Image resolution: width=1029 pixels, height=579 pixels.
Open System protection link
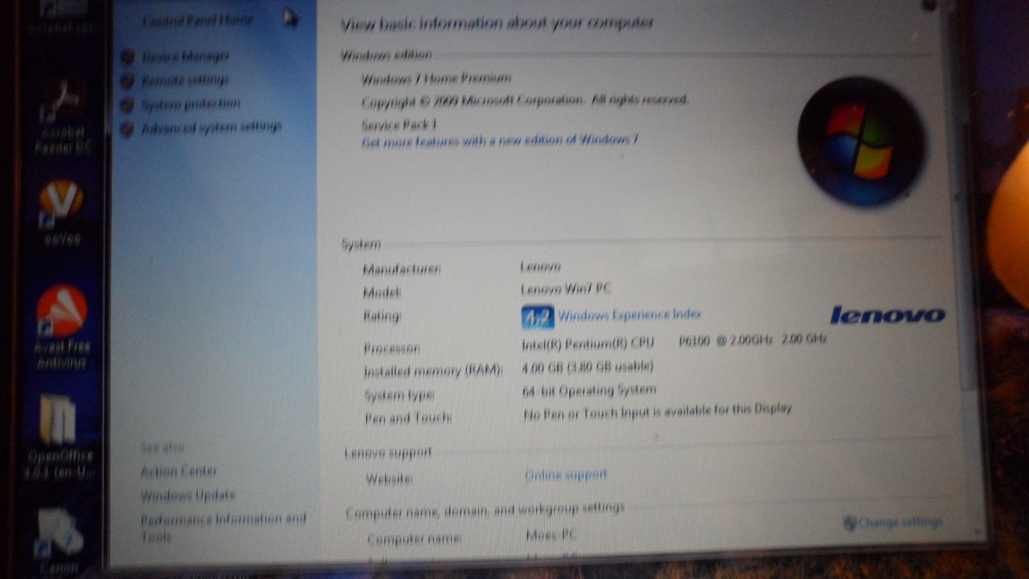tap(191, 104)
